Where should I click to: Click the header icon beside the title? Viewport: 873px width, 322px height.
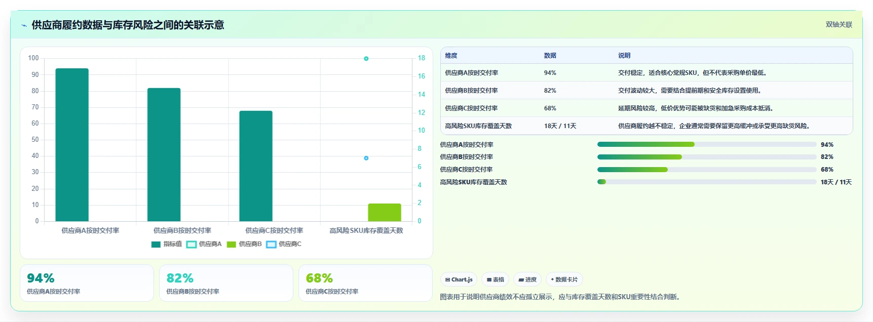[24, 25]
